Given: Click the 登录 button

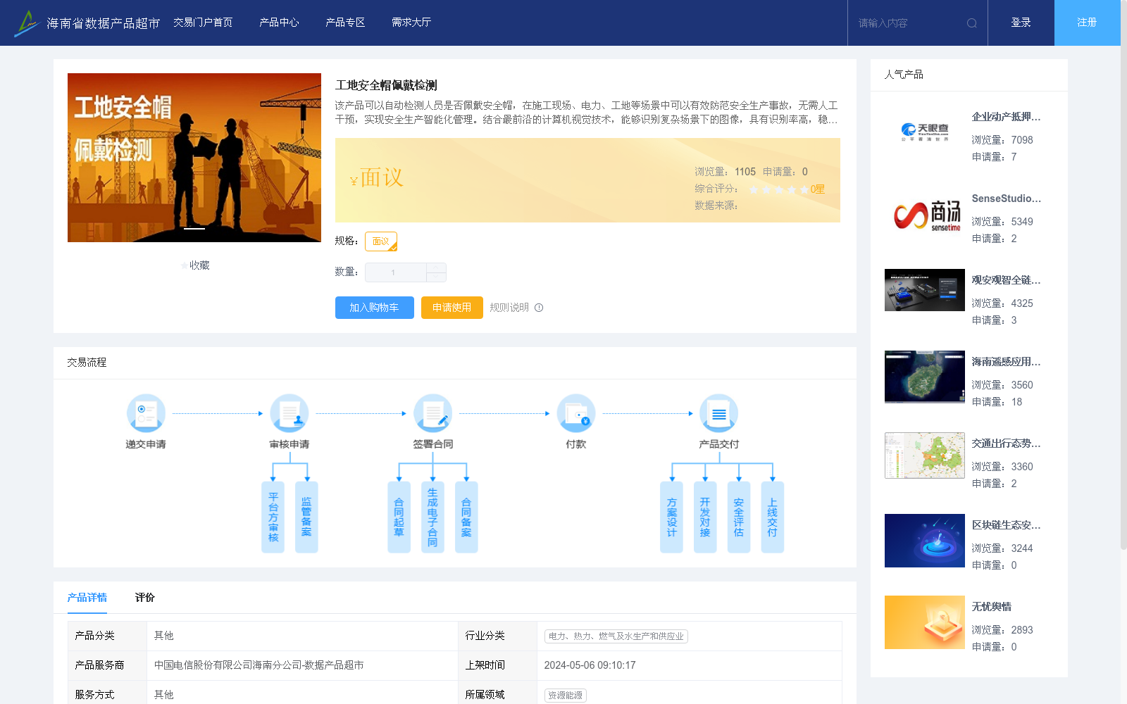Looking at the screenshot, I should coord(1021,23).
